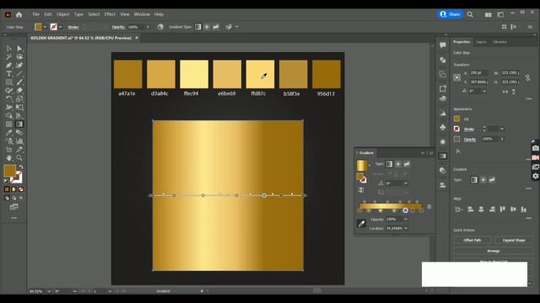Screen dimensions: 540x303
Task: Click the Gradient panel color picker eyedropper
Action: (361, 224)
